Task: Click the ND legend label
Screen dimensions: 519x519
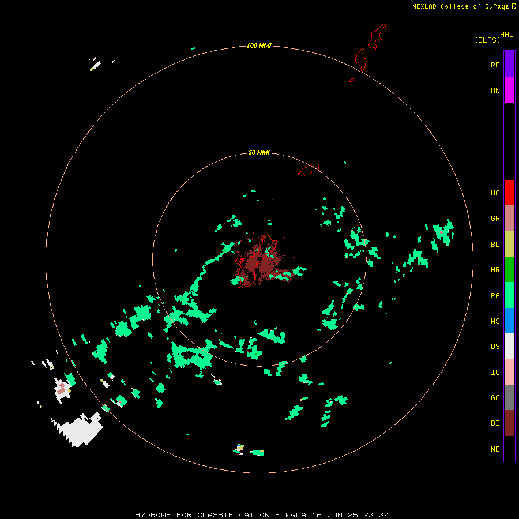Action: tap(495, 449)
